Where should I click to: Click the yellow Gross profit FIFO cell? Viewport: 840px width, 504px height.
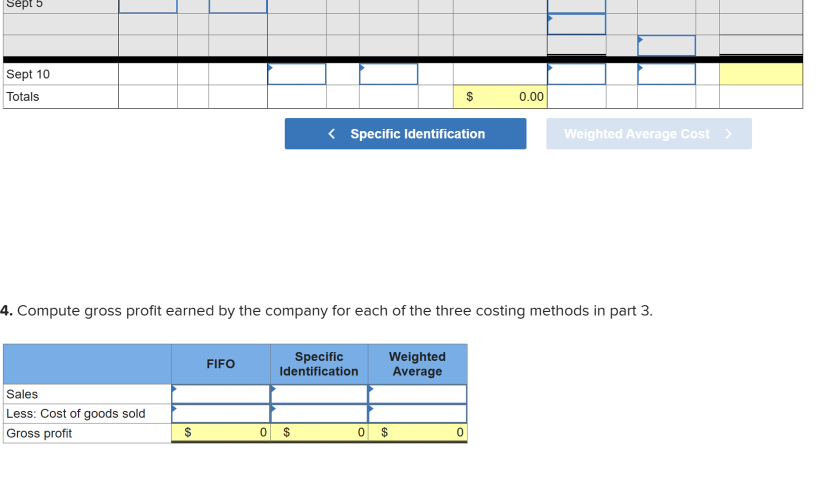(220, 433)
